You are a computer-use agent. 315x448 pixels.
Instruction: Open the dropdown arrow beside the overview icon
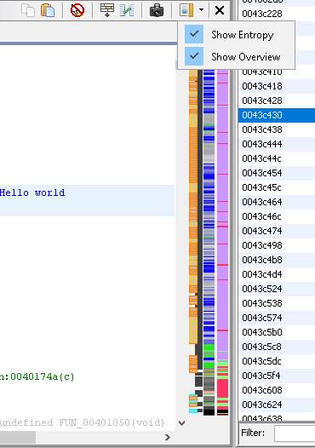201,10
